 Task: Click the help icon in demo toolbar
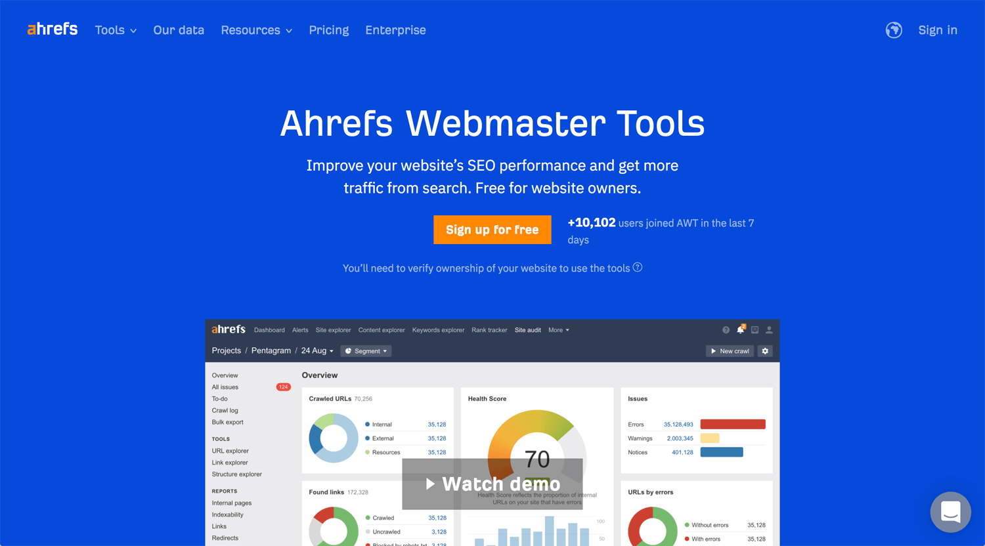(x=726, y=330)
